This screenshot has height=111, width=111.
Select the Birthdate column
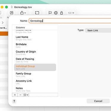tap(35, 46)
